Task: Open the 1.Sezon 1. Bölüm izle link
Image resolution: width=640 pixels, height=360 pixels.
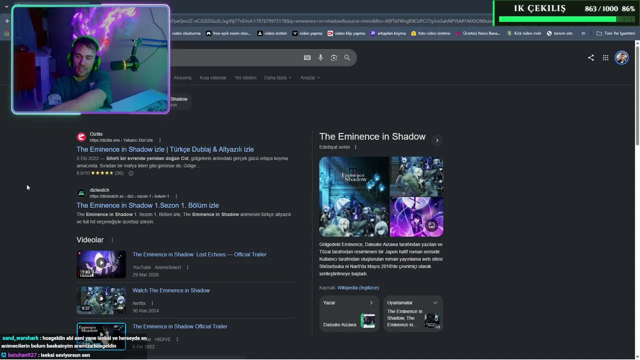Action: (x=147, y=205)
